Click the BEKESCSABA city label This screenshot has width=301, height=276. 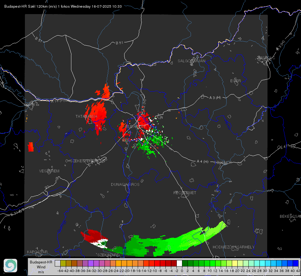coord(290,217)
